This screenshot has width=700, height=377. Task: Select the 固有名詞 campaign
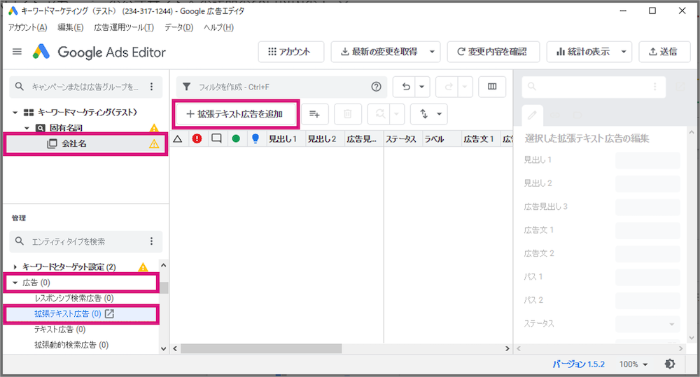point(66,128)
